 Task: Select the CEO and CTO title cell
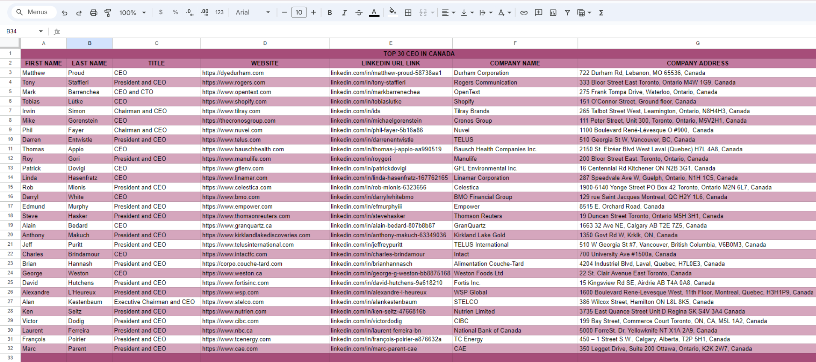[x=156, y=92]
